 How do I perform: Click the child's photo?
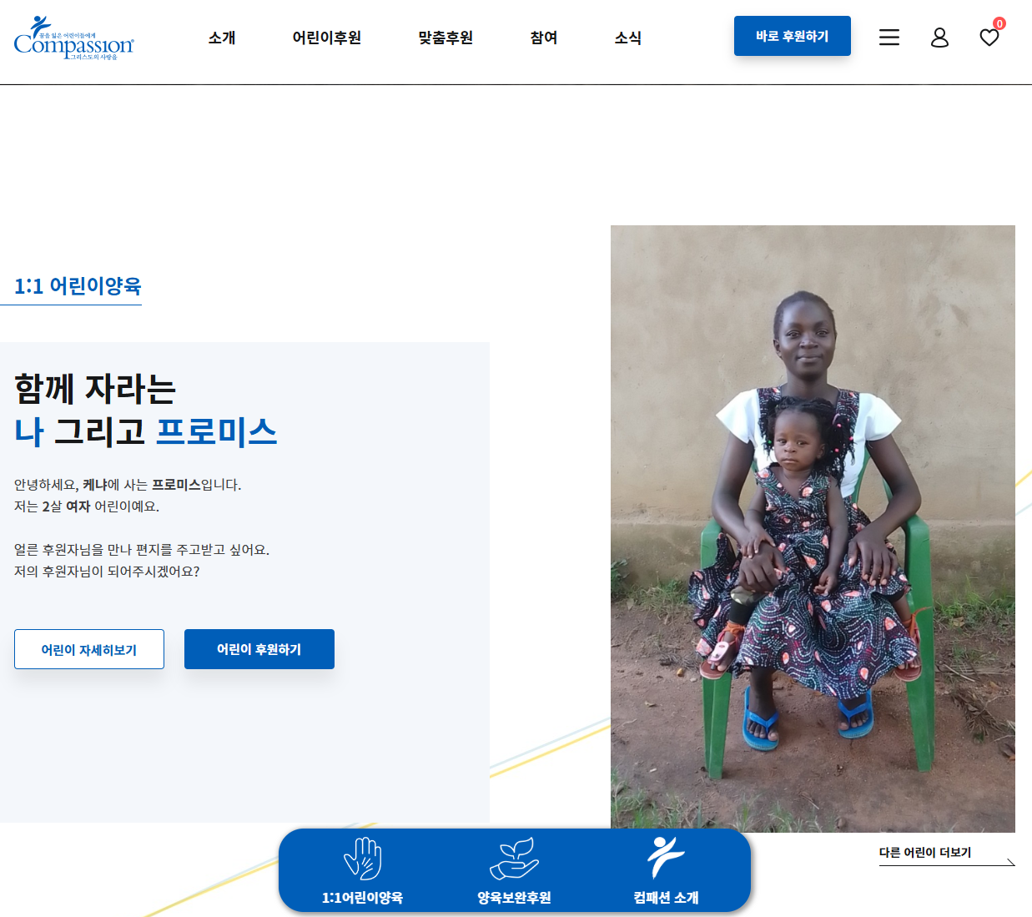click(x=813, y=528)
